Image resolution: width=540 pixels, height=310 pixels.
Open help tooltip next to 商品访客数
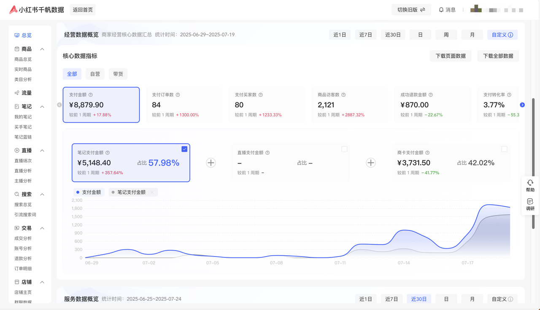point(343,95)
